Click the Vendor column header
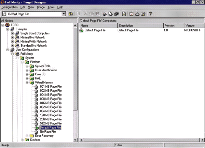The width and height of the screenshot is (205, 148). pos(193,26)
